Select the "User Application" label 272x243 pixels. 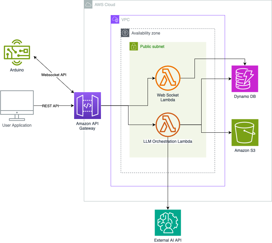(17, 125)
